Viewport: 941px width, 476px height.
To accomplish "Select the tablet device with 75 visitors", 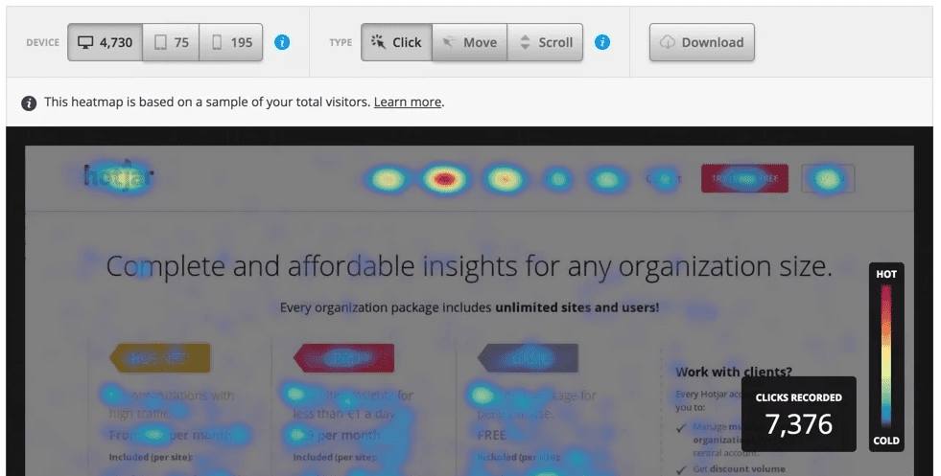I will [x=171, y=42].
